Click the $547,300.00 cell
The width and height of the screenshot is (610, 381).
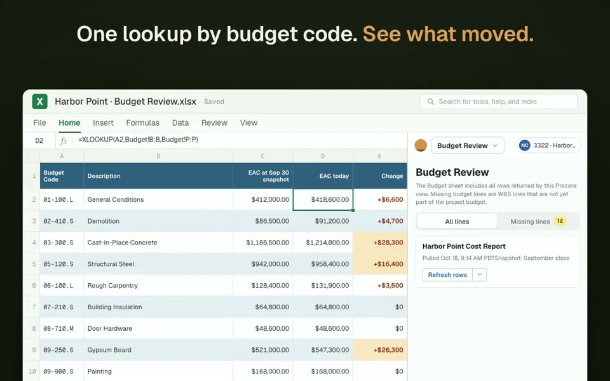coord(323,350)
